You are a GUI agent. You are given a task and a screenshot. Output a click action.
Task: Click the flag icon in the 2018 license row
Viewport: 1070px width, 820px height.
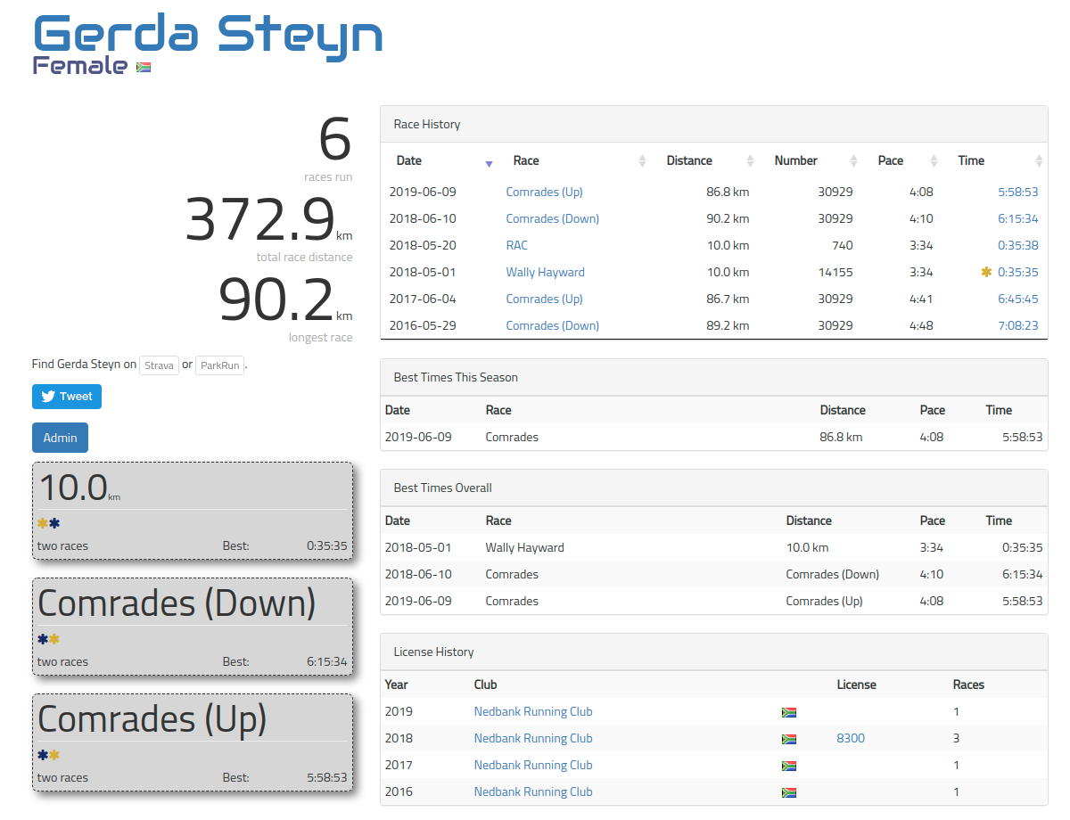(x=788, y=739)
